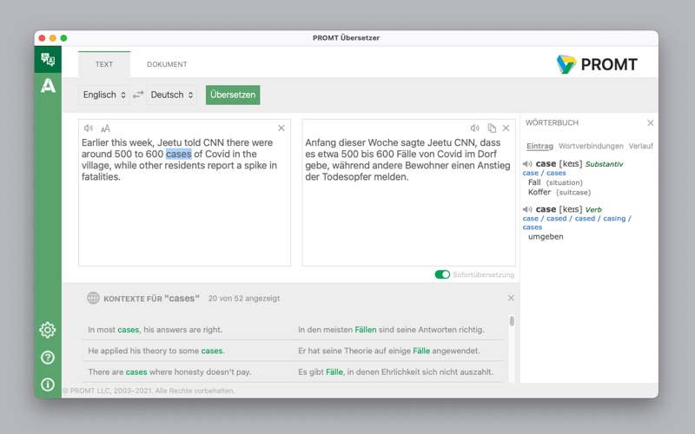The image size is (695, 434).
Task: Close the Wörterbuch panel
Action: 650,122
